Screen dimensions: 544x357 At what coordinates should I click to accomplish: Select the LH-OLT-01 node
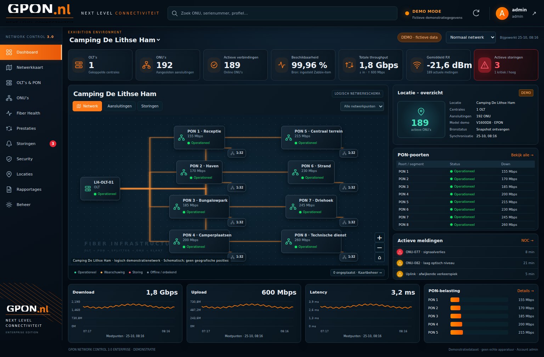100,188
